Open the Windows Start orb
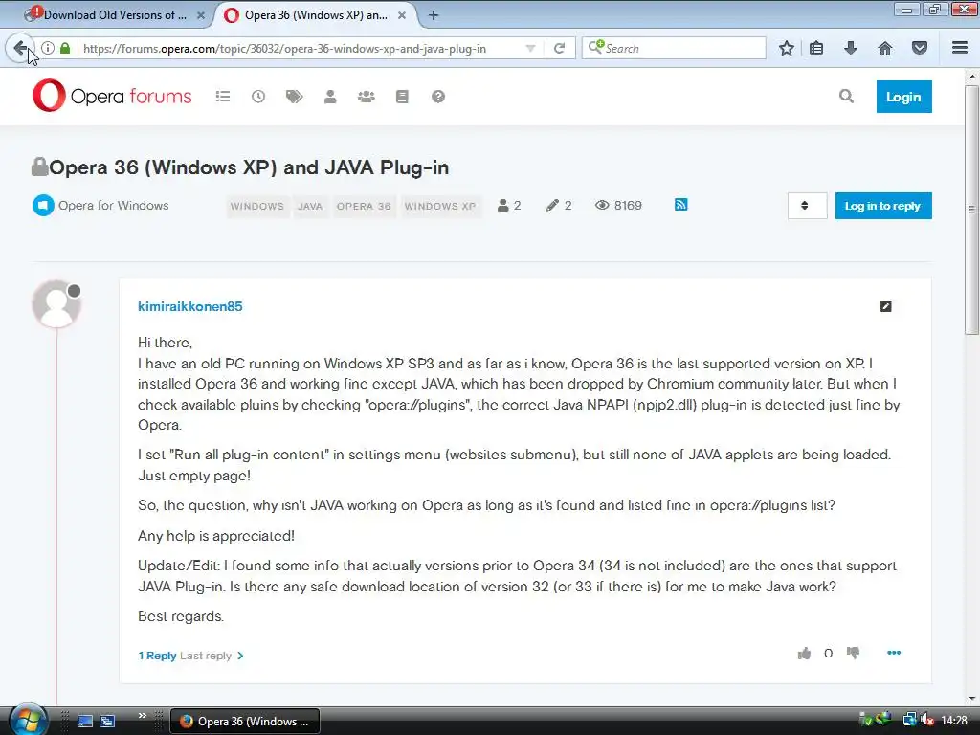Image resolution: width=980 pixels, height=735 pixels. (29, 720)
